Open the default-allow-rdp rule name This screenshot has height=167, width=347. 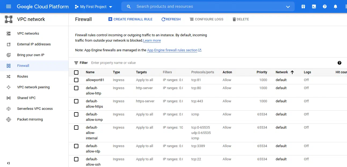(93, 149)
